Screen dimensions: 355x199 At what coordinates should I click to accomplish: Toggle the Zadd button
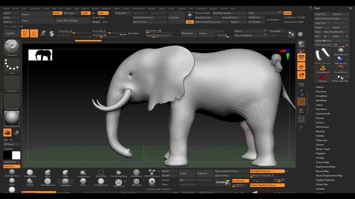tap(103, 13)
